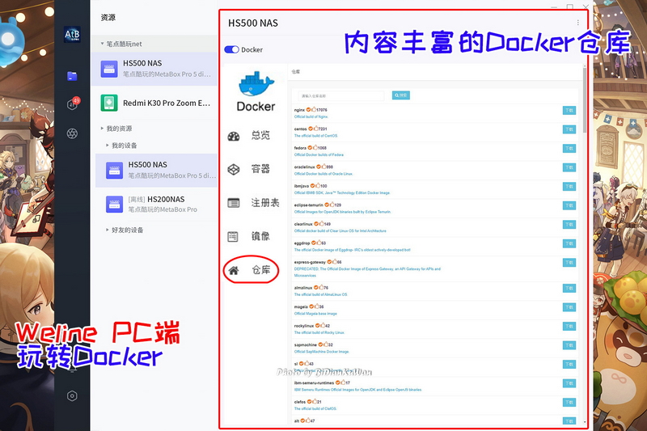
Task: Expand the 我的资源 tree node
Action: point(103,129)
